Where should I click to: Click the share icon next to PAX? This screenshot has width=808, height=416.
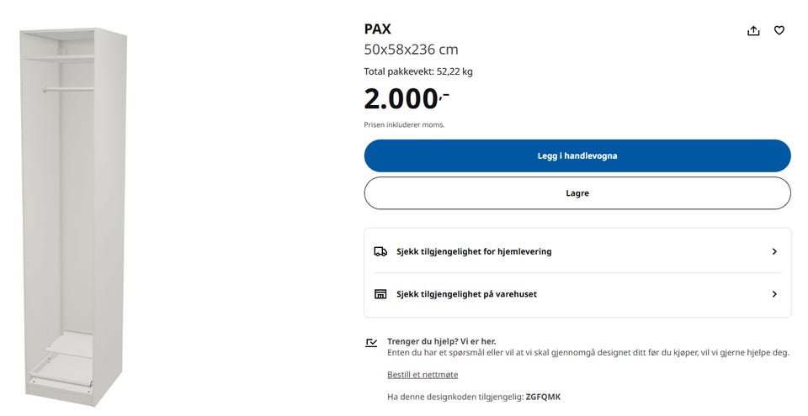(x=753, y=31)
